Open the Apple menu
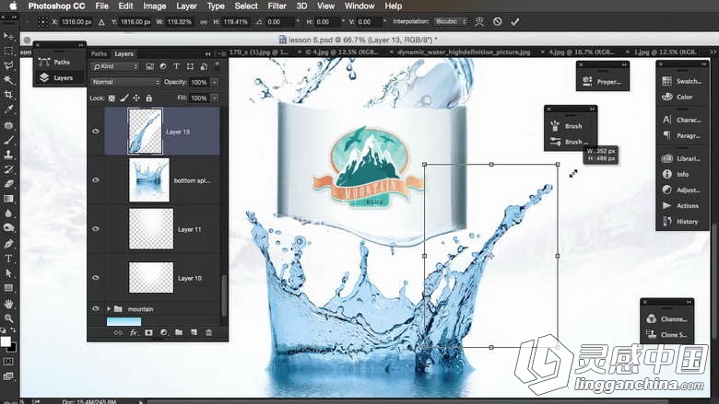719x404 pixels. [x=13, y=6]
